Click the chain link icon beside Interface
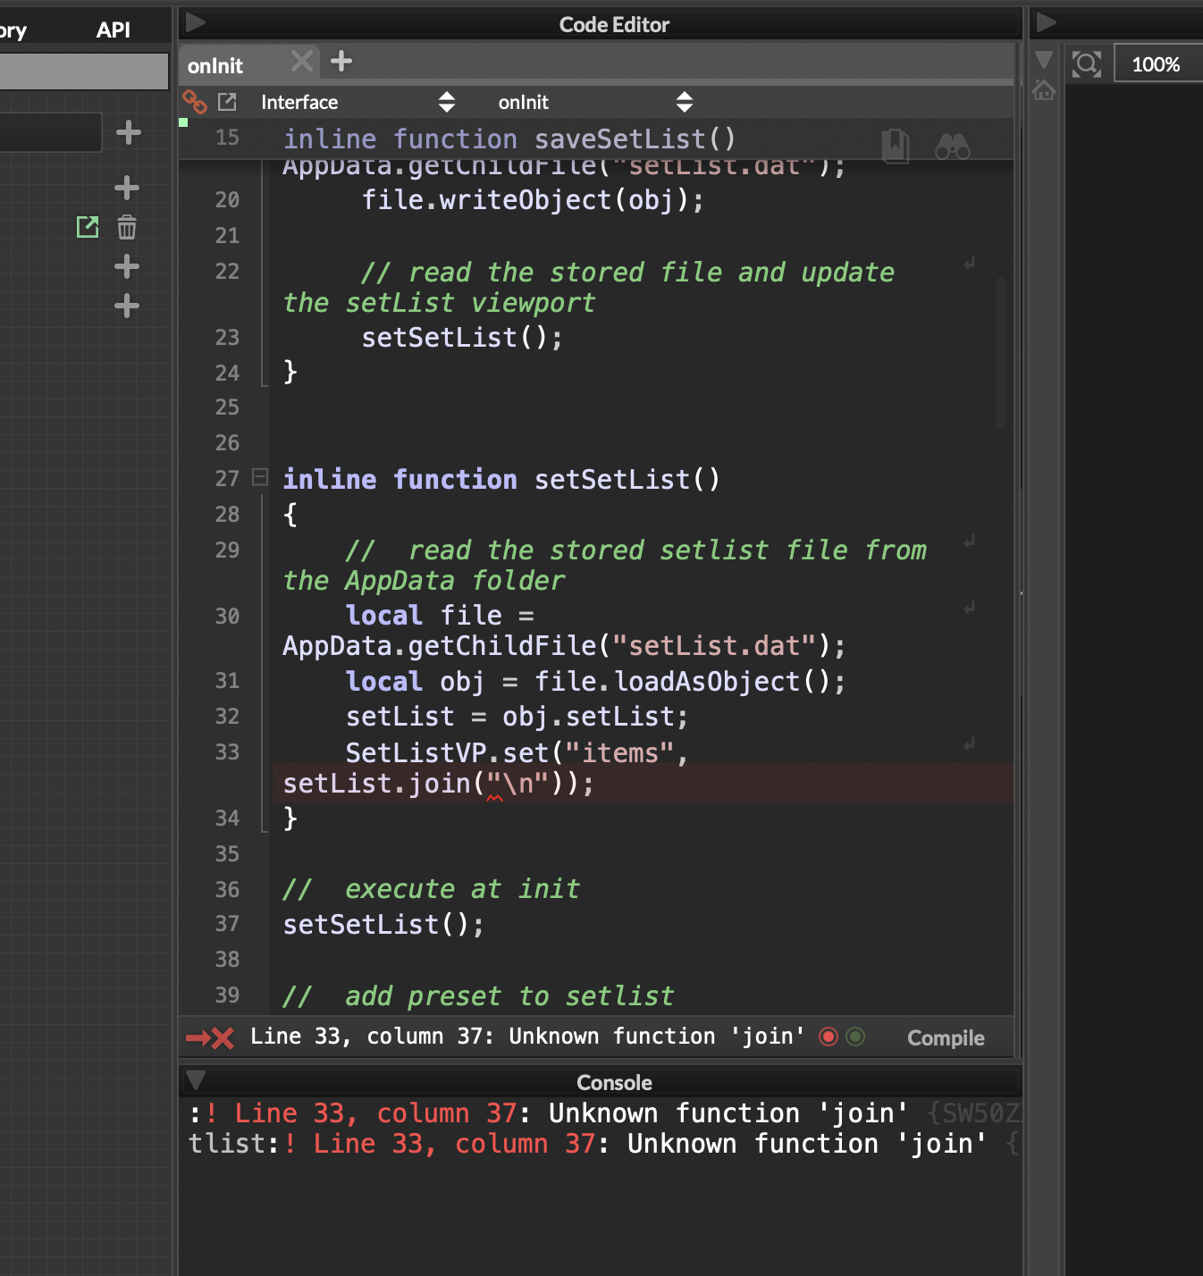This screenshot has height=1276, width=1203. (x=195, y=102)
